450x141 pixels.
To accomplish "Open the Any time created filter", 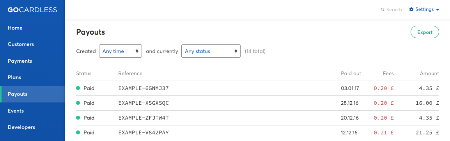I will tap(120, 51).
